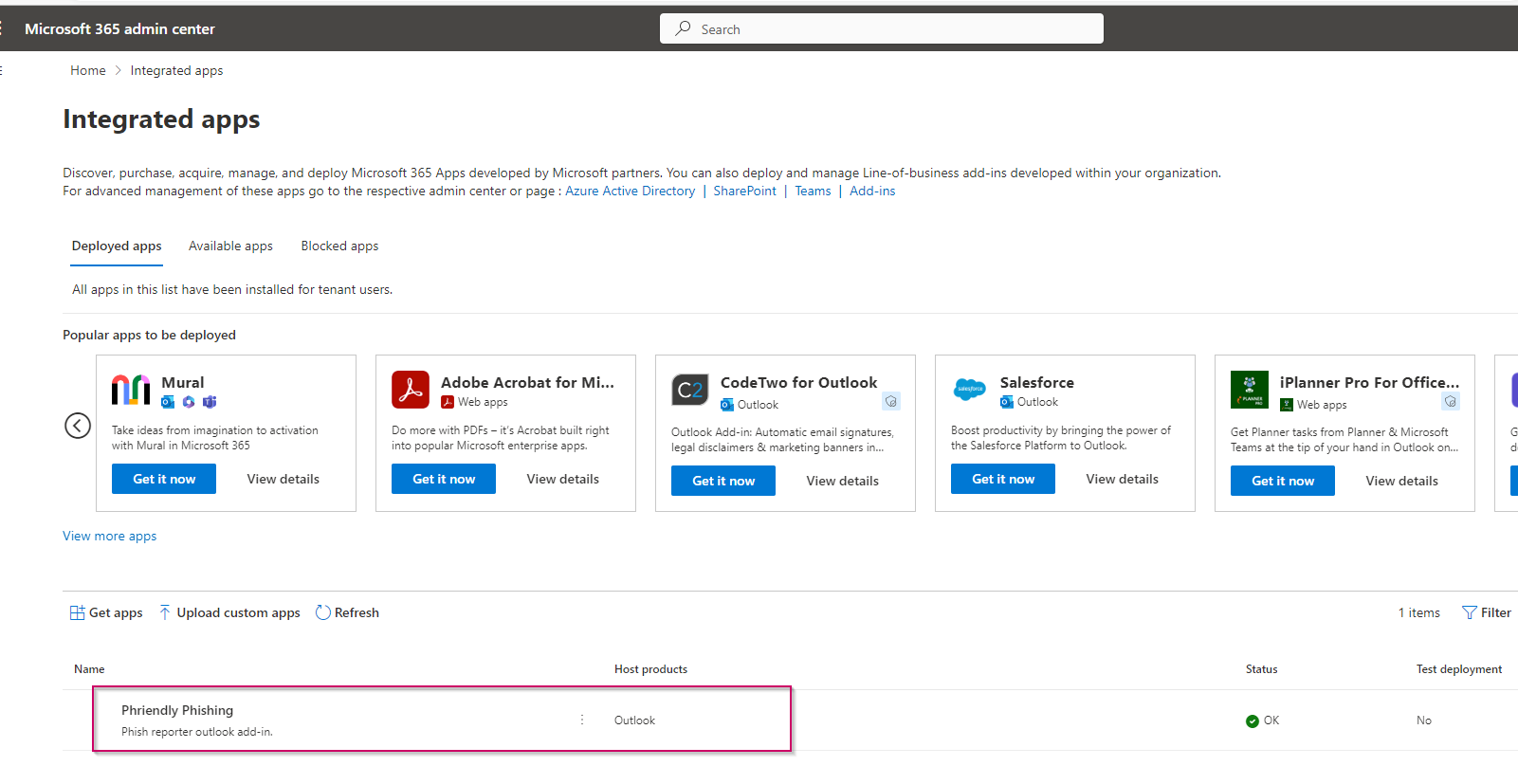Screen dimensions: 1518x766
Task: Click the Teams icon under Mural
Action: [210, 402]
